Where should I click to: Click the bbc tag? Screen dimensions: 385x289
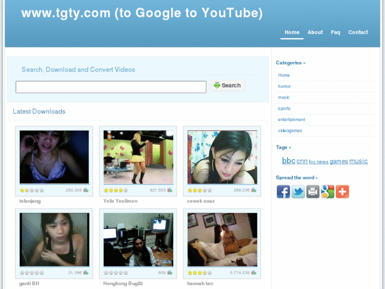point(289,161)
